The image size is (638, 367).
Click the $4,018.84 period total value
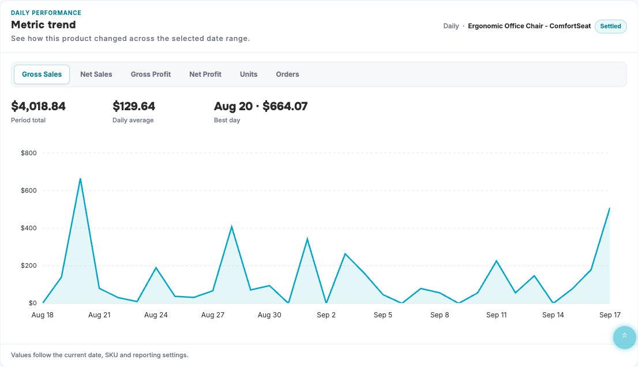(x=38, y=106)
